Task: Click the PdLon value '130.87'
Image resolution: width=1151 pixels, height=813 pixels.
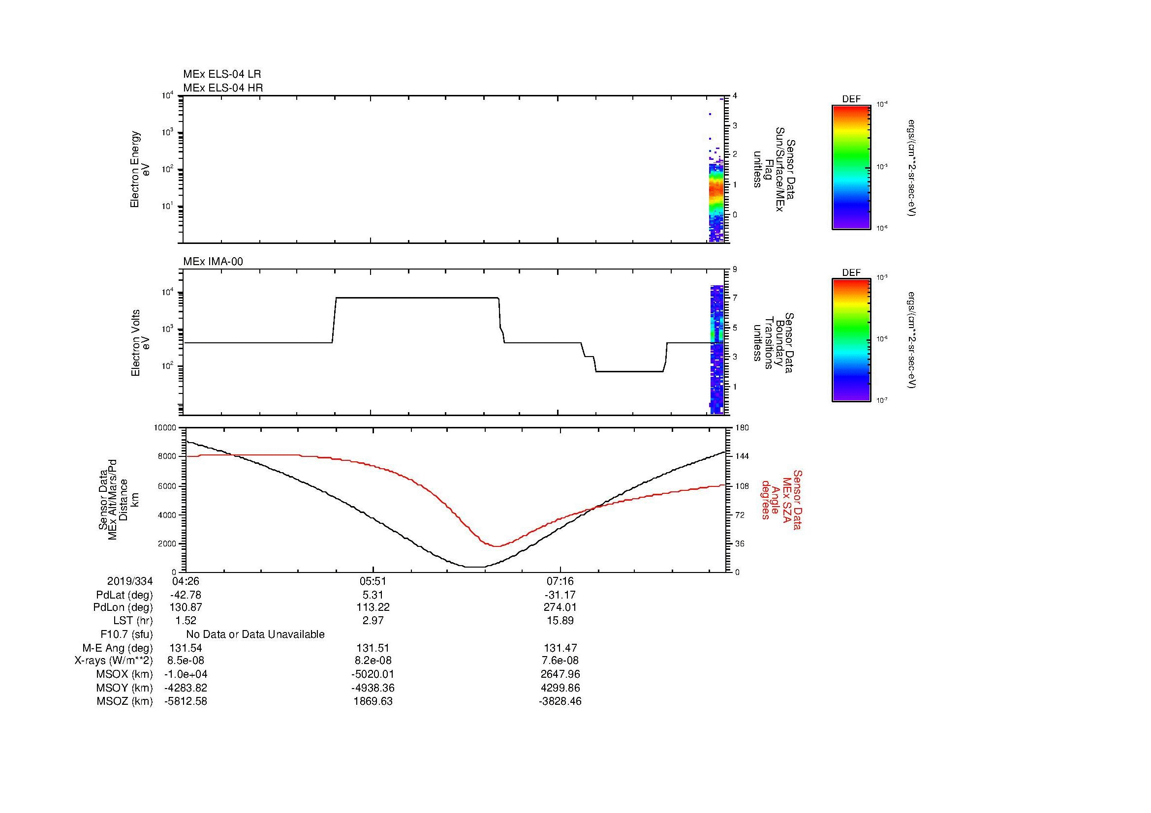Action: pyautogui.click(x=186, y=607)
